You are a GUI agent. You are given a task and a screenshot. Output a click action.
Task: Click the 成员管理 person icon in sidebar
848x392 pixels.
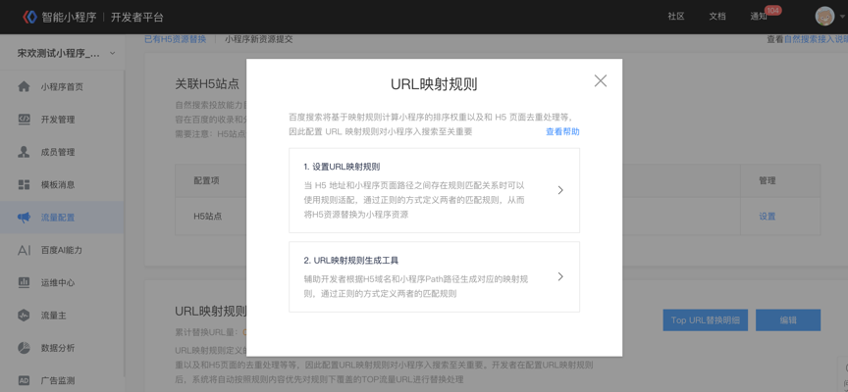pos(24,152)
